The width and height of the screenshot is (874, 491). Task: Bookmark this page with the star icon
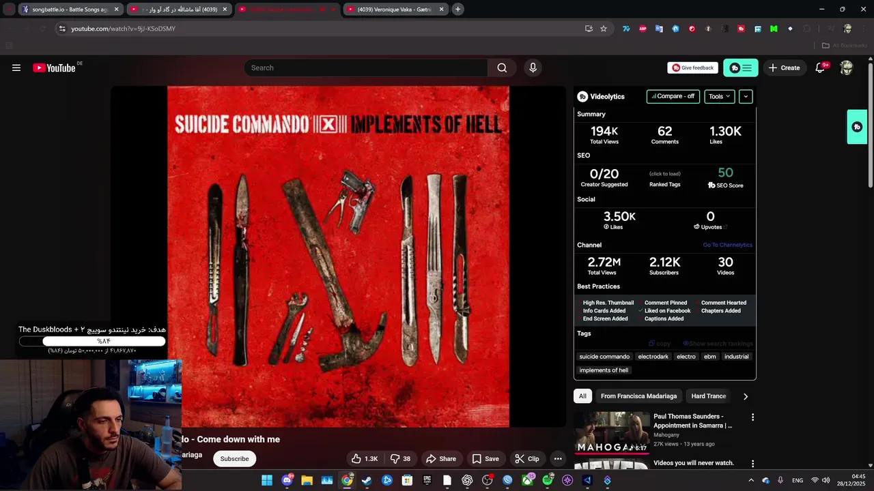[604, 29]
